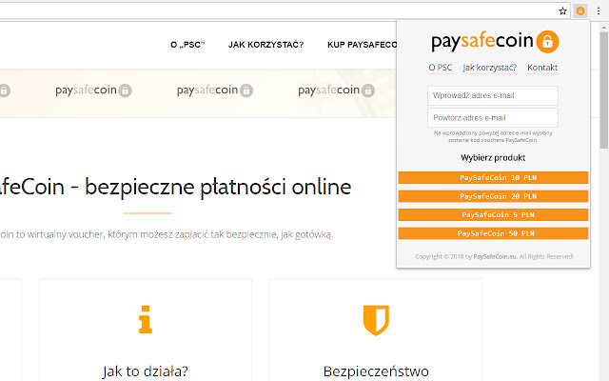Screen dimensions: 609x381
Task: Open the Kontakt link in the popup
Action: click(x=542, y=68)
